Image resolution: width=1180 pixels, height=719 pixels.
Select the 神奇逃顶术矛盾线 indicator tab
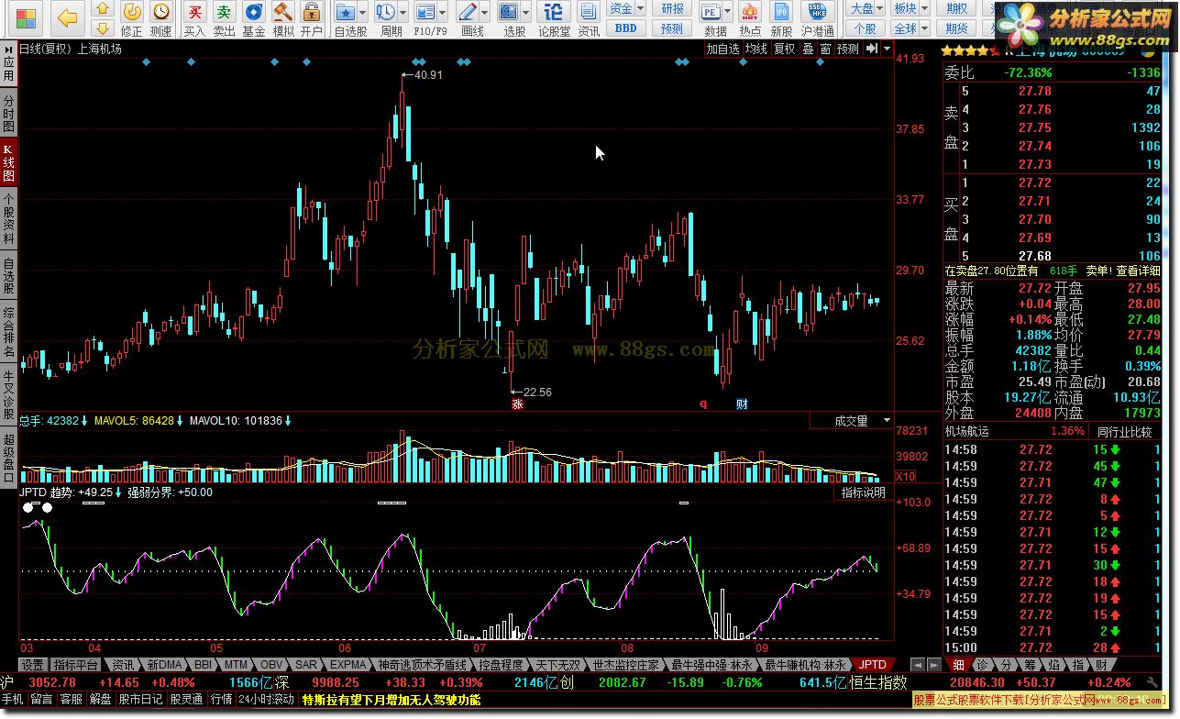(423, 664)
